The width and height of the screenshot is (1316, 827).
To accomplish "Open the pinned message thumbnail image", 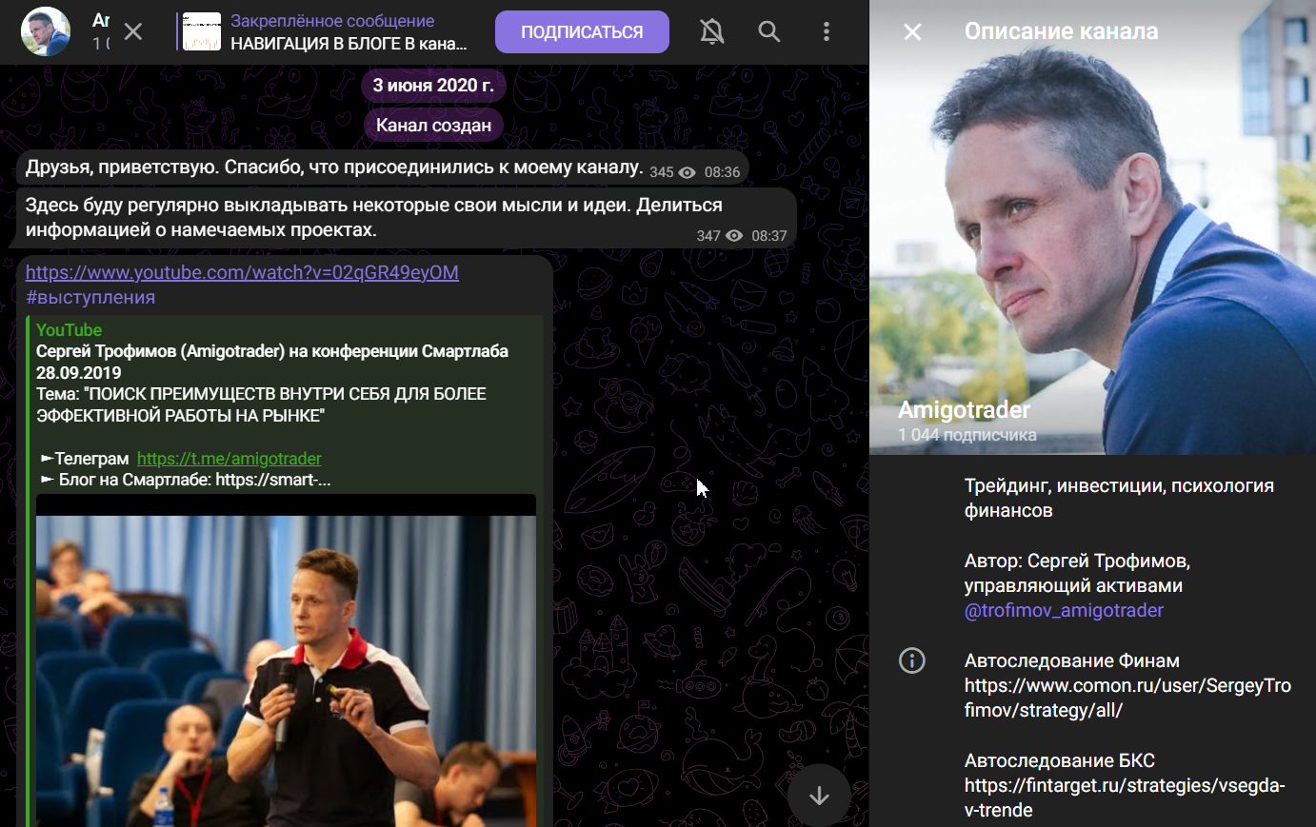I will 202,32.
